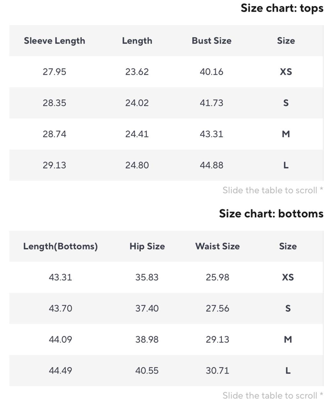Select the 30.71 waist size cell
This screenshot has width=333, height=409.
click(x=218, y=371)
